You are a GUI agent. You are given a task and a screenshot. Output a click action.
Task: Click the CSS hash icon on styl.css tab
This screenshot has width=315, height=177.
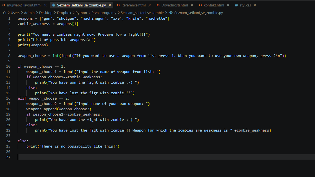(236, 5)
